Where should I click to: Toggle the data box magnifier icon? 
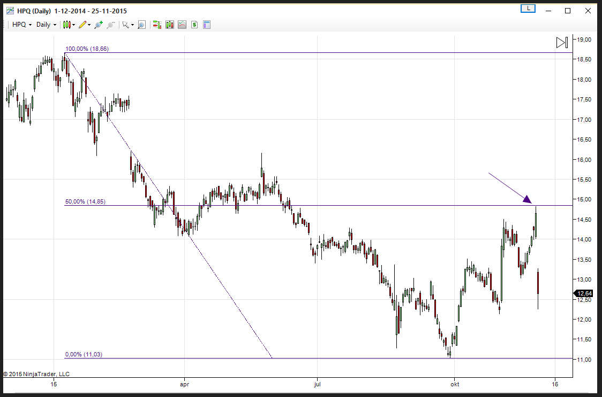(x=141, y=25)
